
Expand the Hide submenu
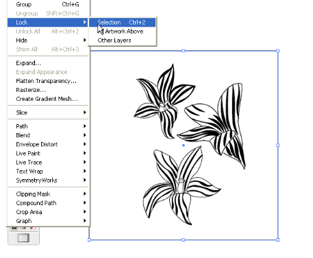coord(48,40)
